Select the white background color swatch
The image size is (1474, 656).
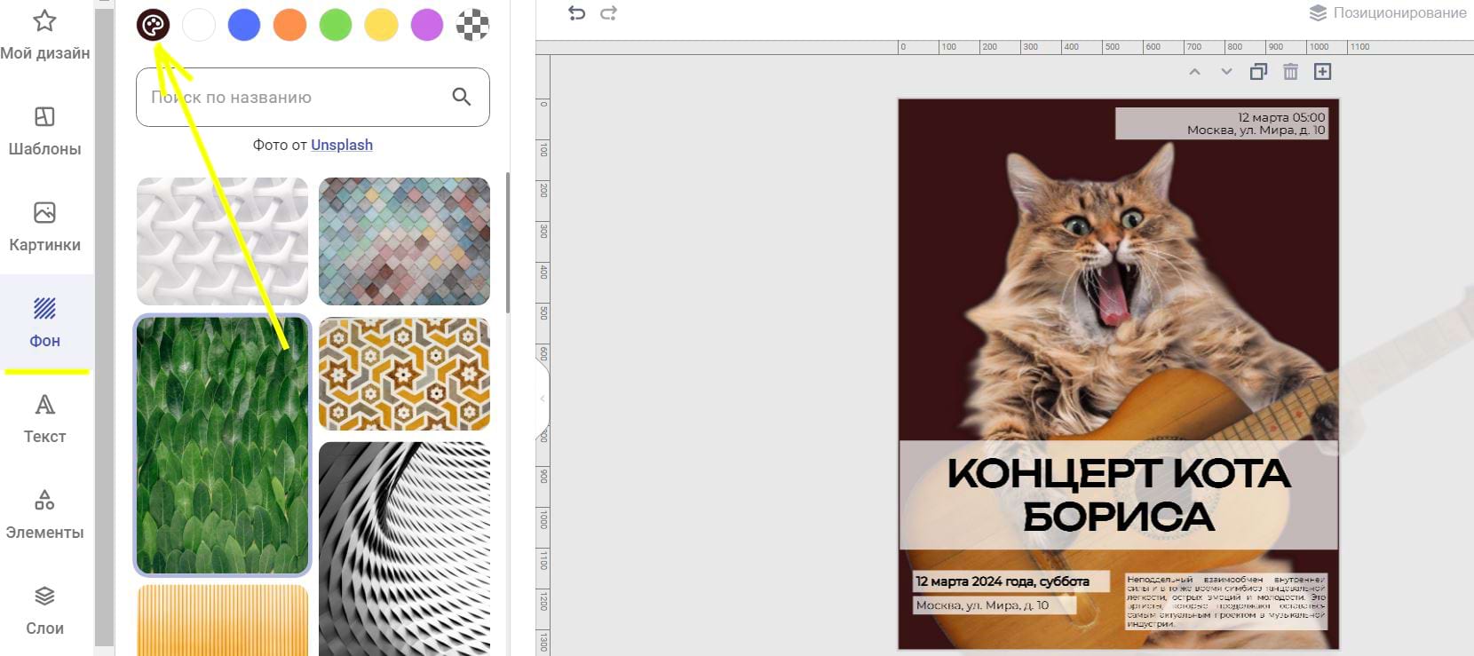click(199, 25)
